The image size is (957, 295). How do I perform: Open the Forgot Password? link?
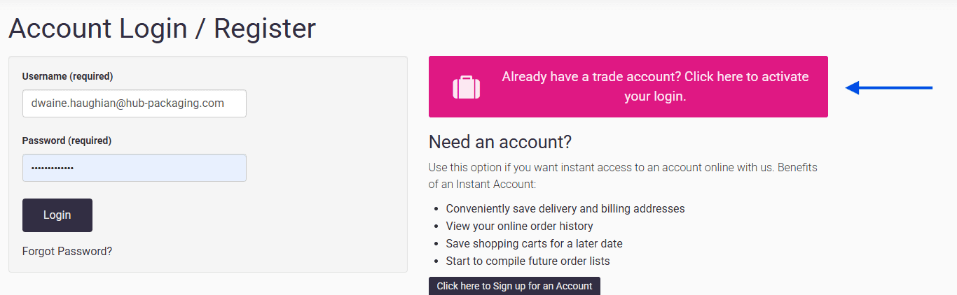[x=67, y=251]
